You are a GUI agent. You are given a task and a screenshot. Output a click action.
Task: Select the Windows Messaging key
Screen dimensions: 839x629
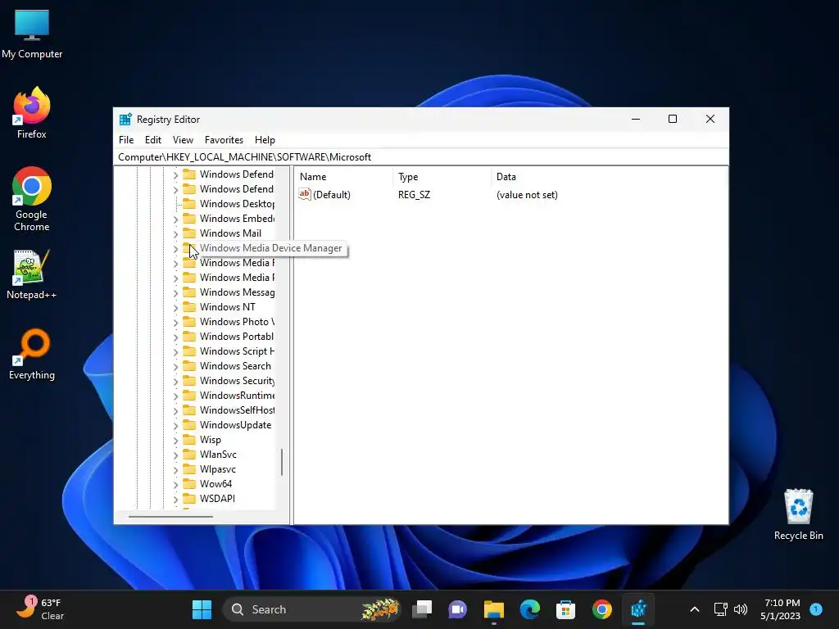pyautogui.click(x=237, y=292)
